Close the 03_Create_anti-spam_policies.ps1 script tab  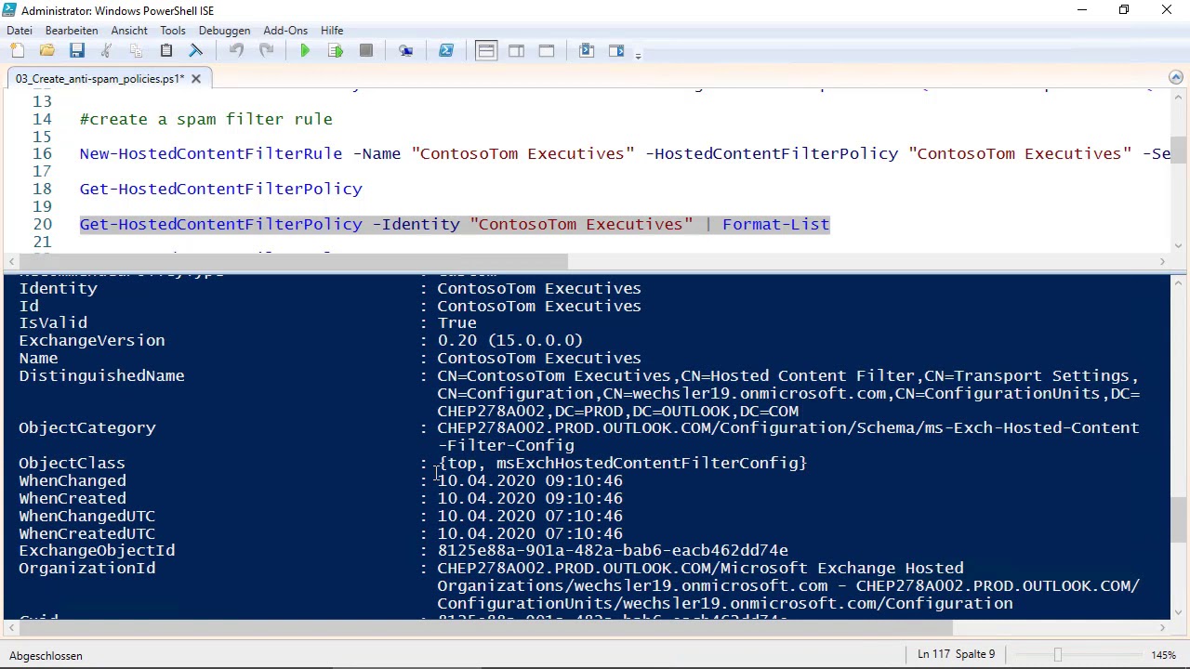click(x=196, y=79)
